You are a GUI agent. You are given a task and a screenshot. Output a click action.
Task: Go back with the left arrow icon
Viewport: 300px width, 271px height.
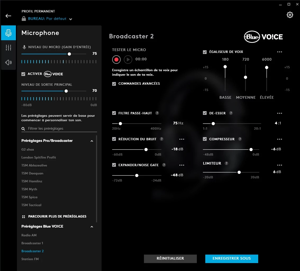pyautogui.click(x=8, y=16)
